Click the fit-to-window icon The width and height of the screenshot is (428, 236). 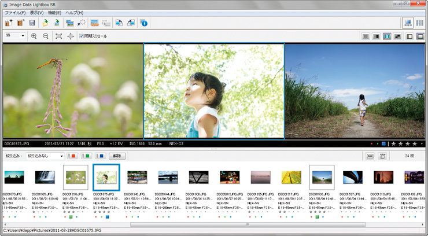tap(59, 36)
